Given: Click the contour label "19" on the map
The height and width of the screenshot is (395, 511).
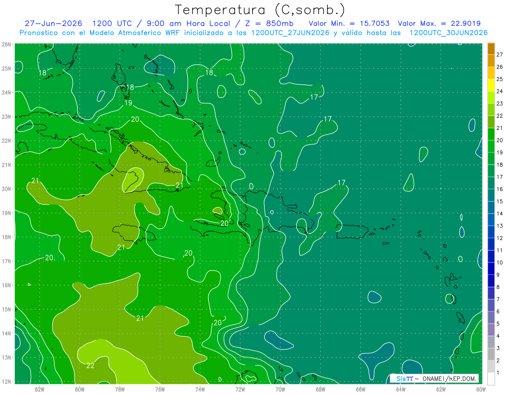Looking at the screenshot, I should (128, 103).
